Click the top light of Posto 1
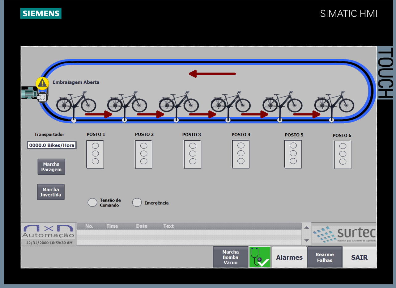This screenshot has height=288, width=396. click(95, 146)
